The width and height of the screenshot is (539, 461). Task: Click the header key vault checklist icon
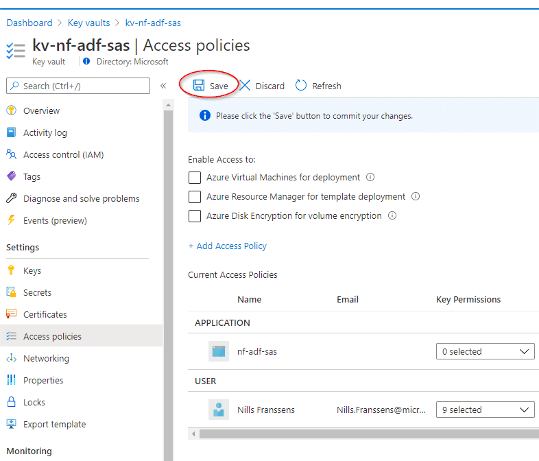tap(16, 51)
